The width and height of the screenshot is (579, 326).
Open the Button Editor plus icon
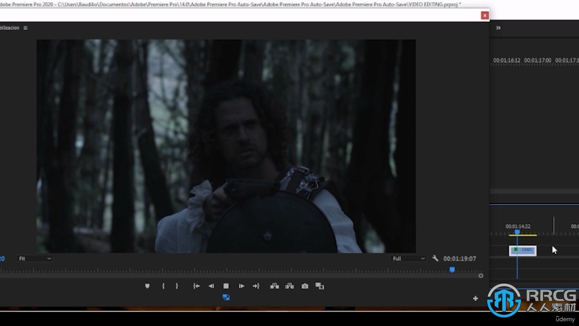point(475,298)
